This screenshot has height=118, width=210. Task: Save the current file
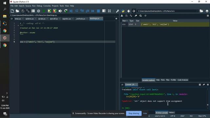tap(23, 11)
